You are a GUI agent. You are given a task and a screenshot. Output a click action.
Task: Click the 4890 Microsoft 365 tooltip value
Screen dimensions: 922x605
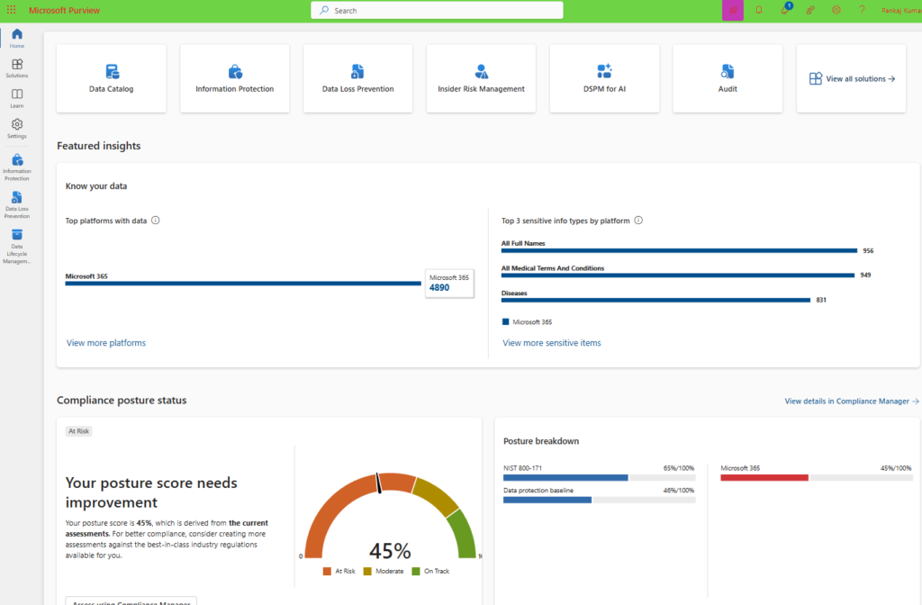(x=439, y=287)
